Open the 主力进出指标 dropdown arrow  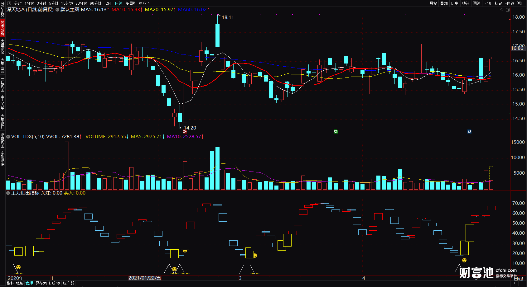coord(8,193)
